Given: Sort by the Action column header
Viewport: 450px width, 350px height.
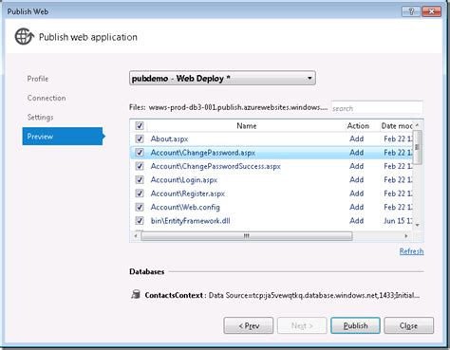Looking at the screenshot, I should click(x=358, y=125).
